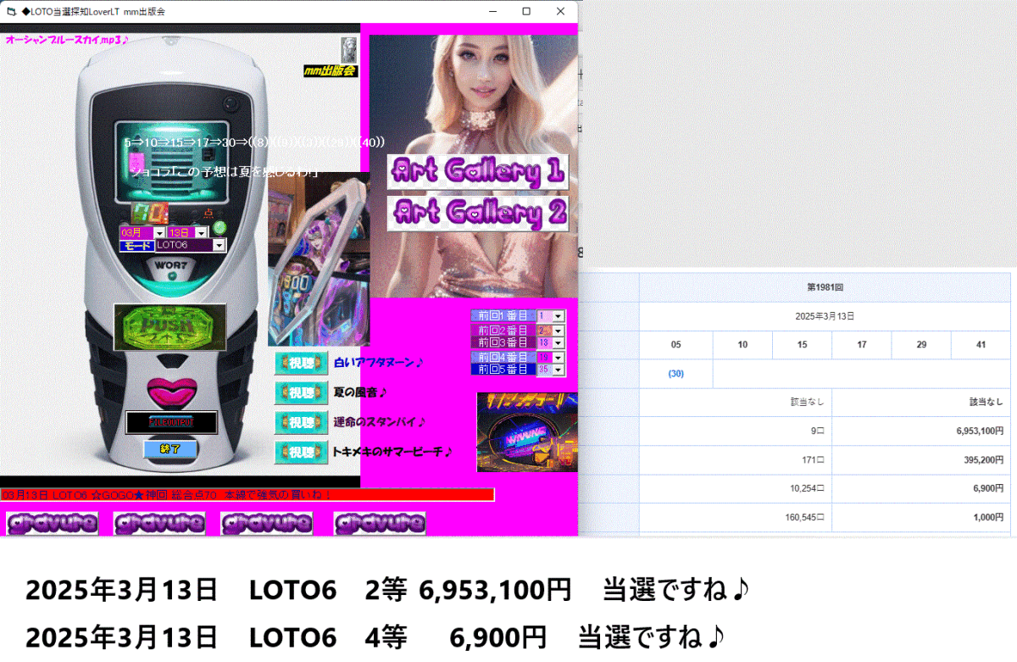
Task: Click the neon arcade artwork thumbnail
Action: [526, 432]
